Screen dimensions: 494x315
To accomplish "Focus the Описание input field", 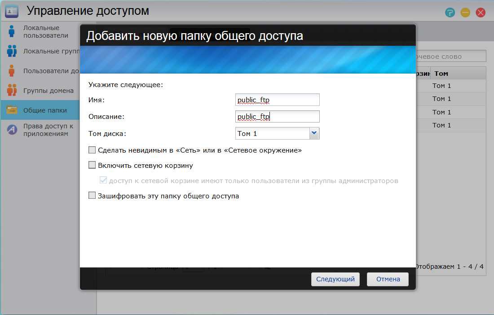I will click(277, 117).
